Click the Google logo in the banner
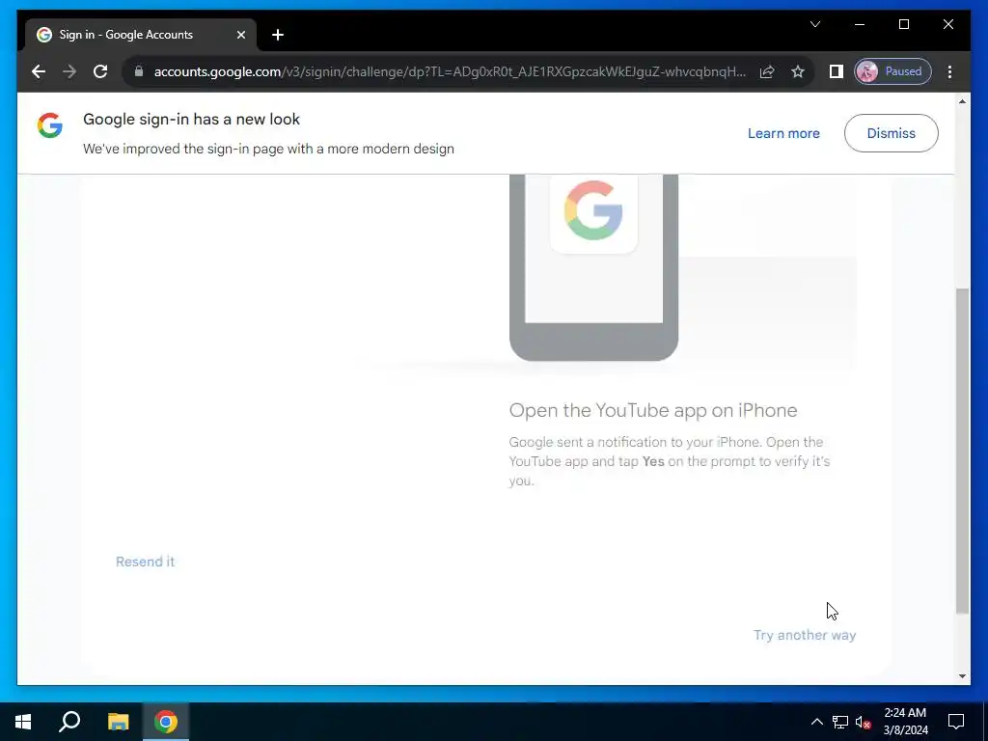 [x=50, y=125]
